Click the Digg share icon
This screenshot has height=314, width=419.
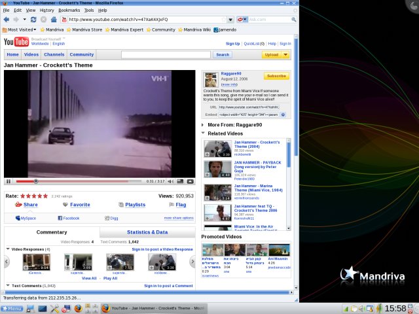coord(107,218)
